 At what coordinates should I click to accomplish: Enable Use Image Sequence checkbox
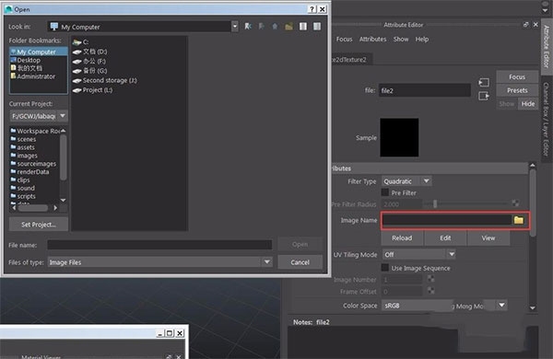[385, 268]
